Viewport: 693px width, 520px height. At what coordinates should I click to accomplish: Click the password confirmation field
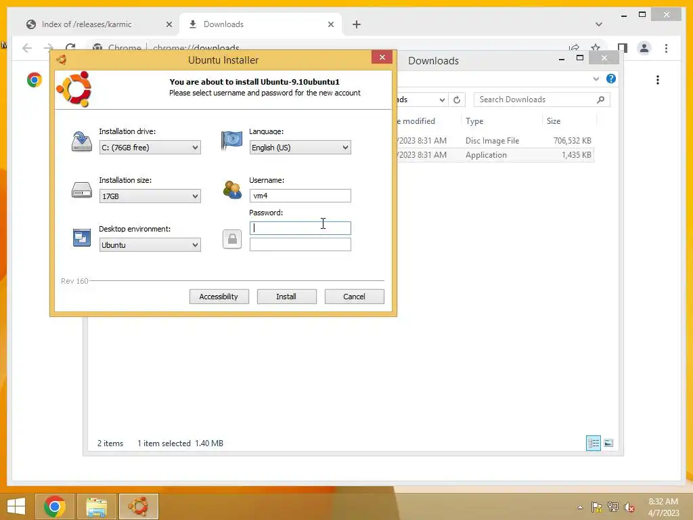[x=300, y=244]
